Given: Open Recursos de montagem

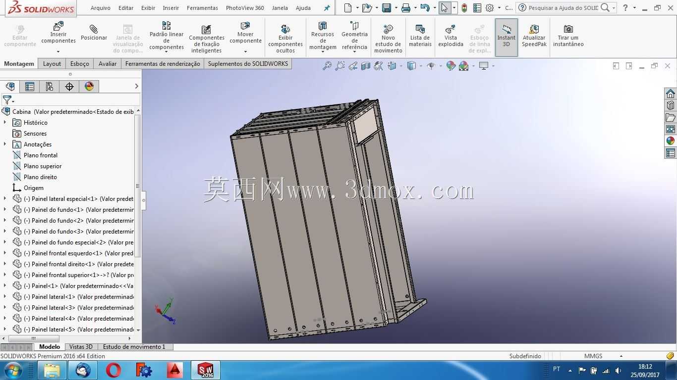Looking at the screenshot, I should (323, 36).
